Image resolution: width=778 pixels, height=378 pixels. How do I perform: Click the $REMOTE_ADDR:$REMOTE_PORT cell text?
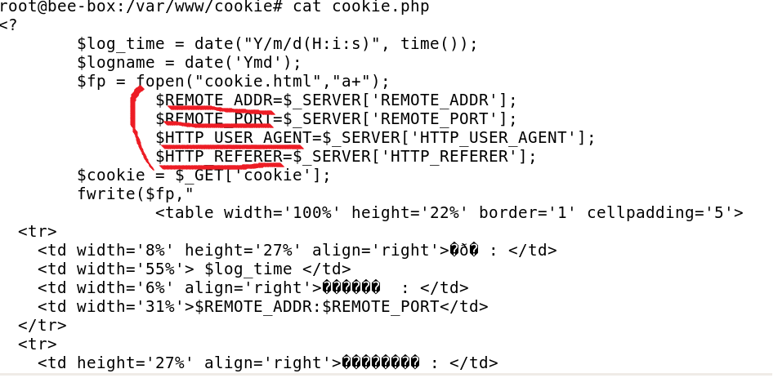[x=317, y=307]
